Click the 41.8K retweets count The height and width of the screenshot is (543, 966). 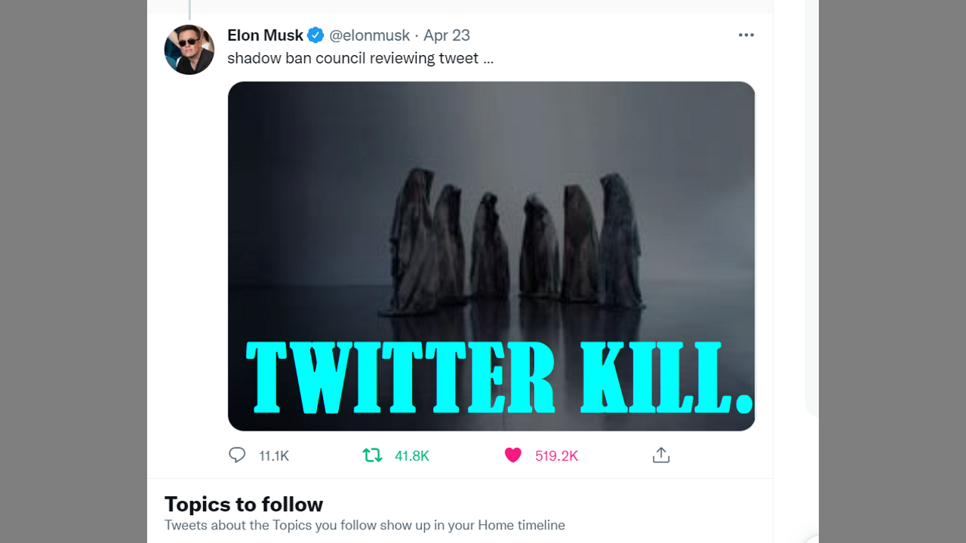click(x=412, y=456)
